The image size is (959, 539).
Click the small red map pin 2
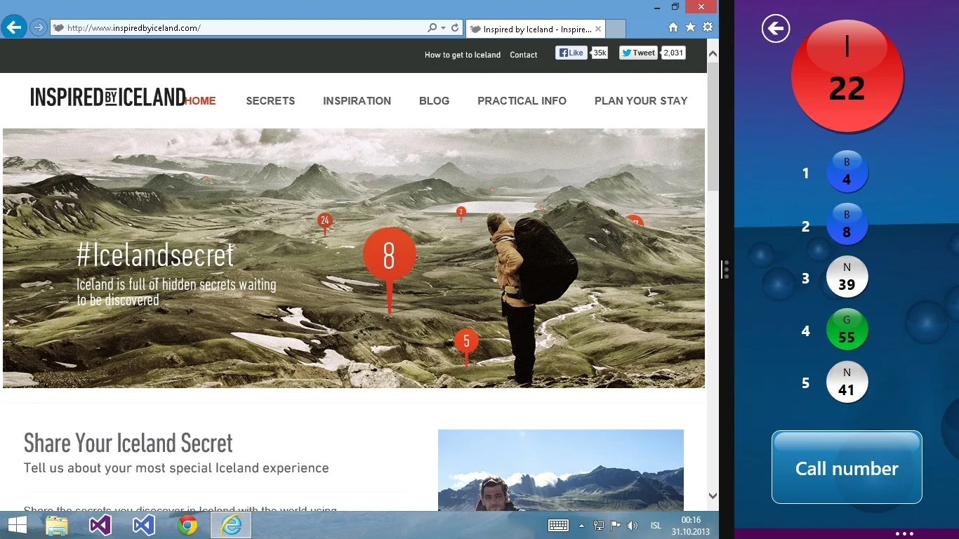click(461, 212)
